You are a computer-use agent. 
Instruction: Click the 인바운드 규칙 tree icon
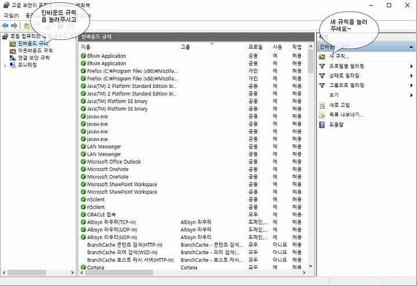[13, 43]
